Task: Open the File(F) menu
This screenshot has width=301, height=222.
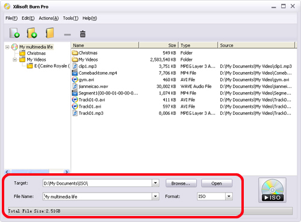Action: tap(11, 18)
